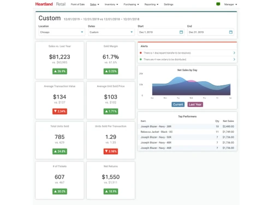Open the discrepant transfer alert message
Screen dimensions: 273x205
click(167, 53)
